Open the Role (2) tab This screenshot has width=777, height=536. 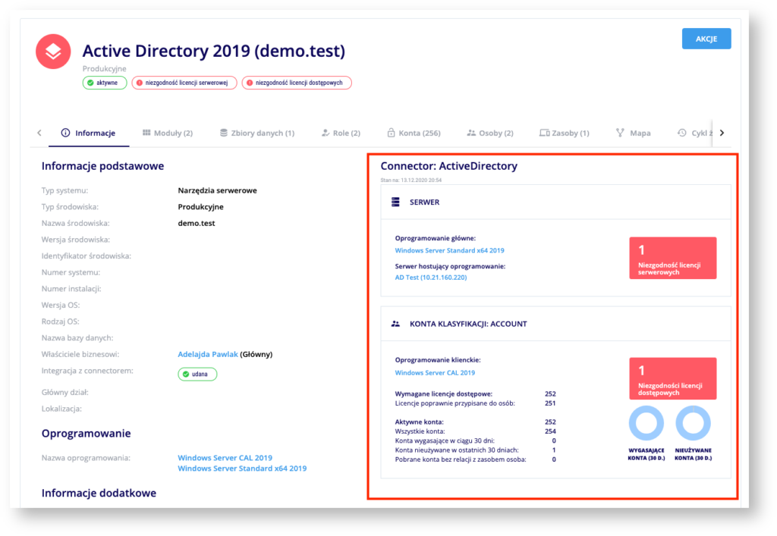tap(341, 133)
